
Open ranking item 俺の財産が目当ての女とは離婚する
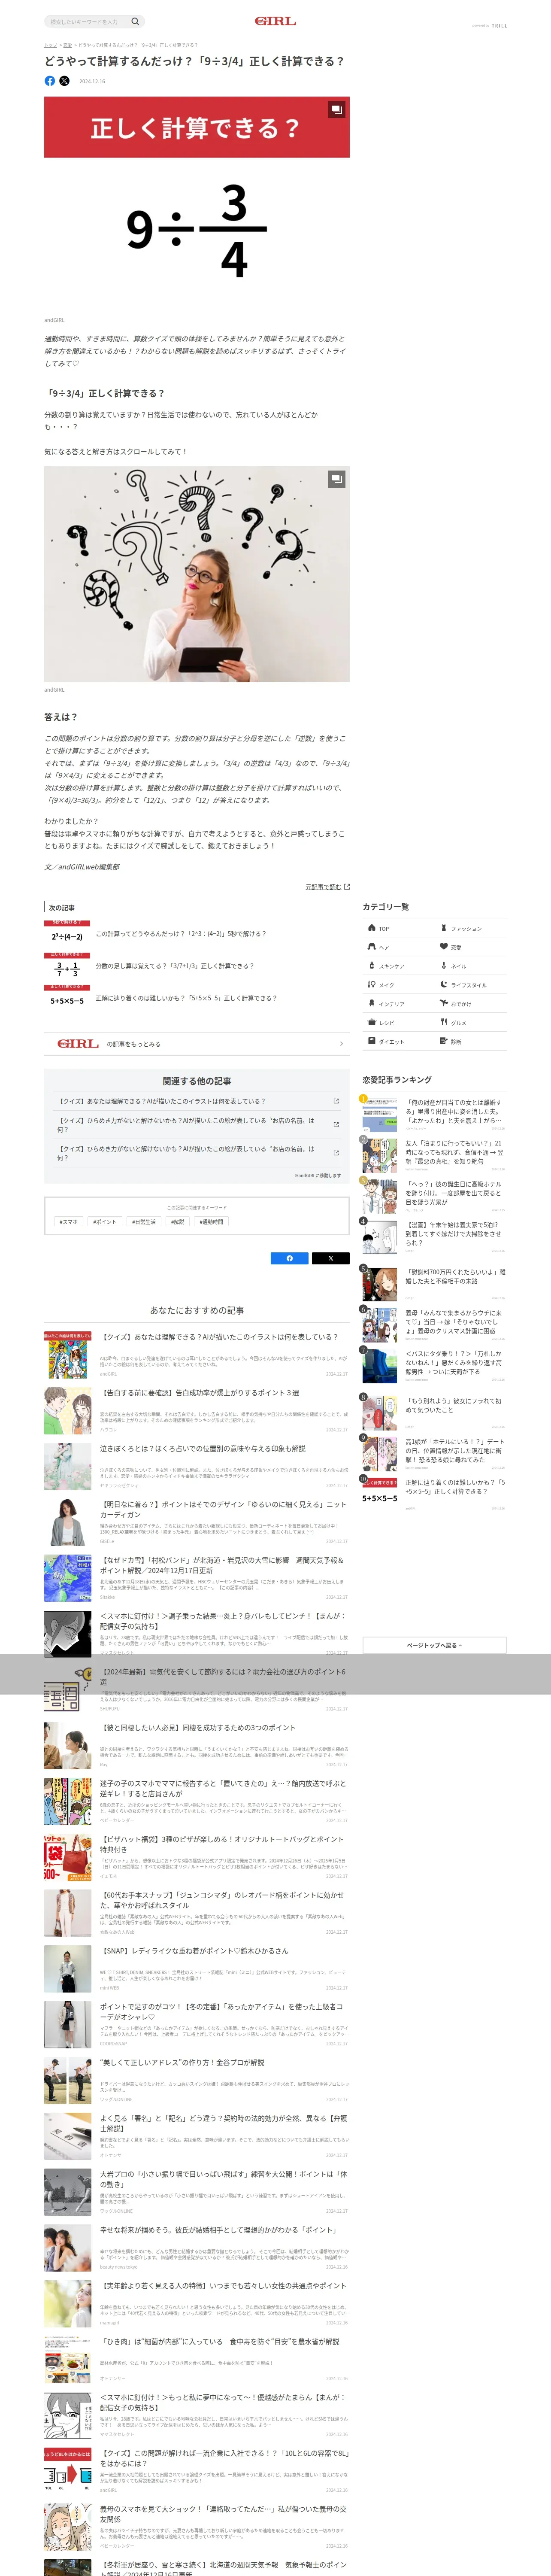point(453,1112)
